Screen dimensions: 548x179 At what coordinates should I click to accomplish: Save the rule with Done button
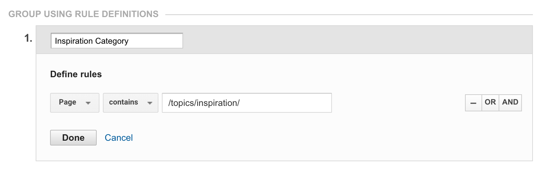click(x=73, y=138)
